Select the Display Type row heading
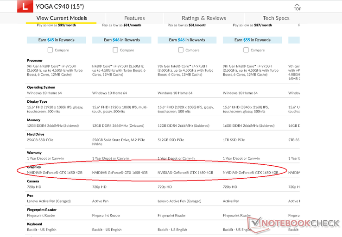This screenshot has height=237, width=342. pyautogui.click(x=37, y=101)
